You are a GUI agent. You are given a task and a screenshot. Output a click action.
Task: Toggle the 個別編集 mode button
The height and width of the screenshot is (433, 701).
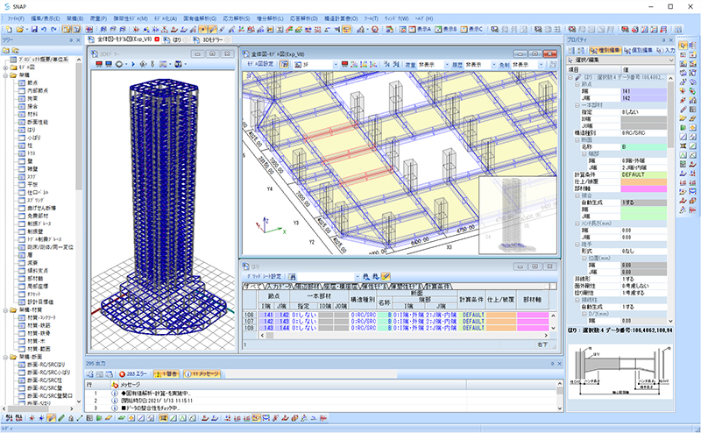pos(637,52)
